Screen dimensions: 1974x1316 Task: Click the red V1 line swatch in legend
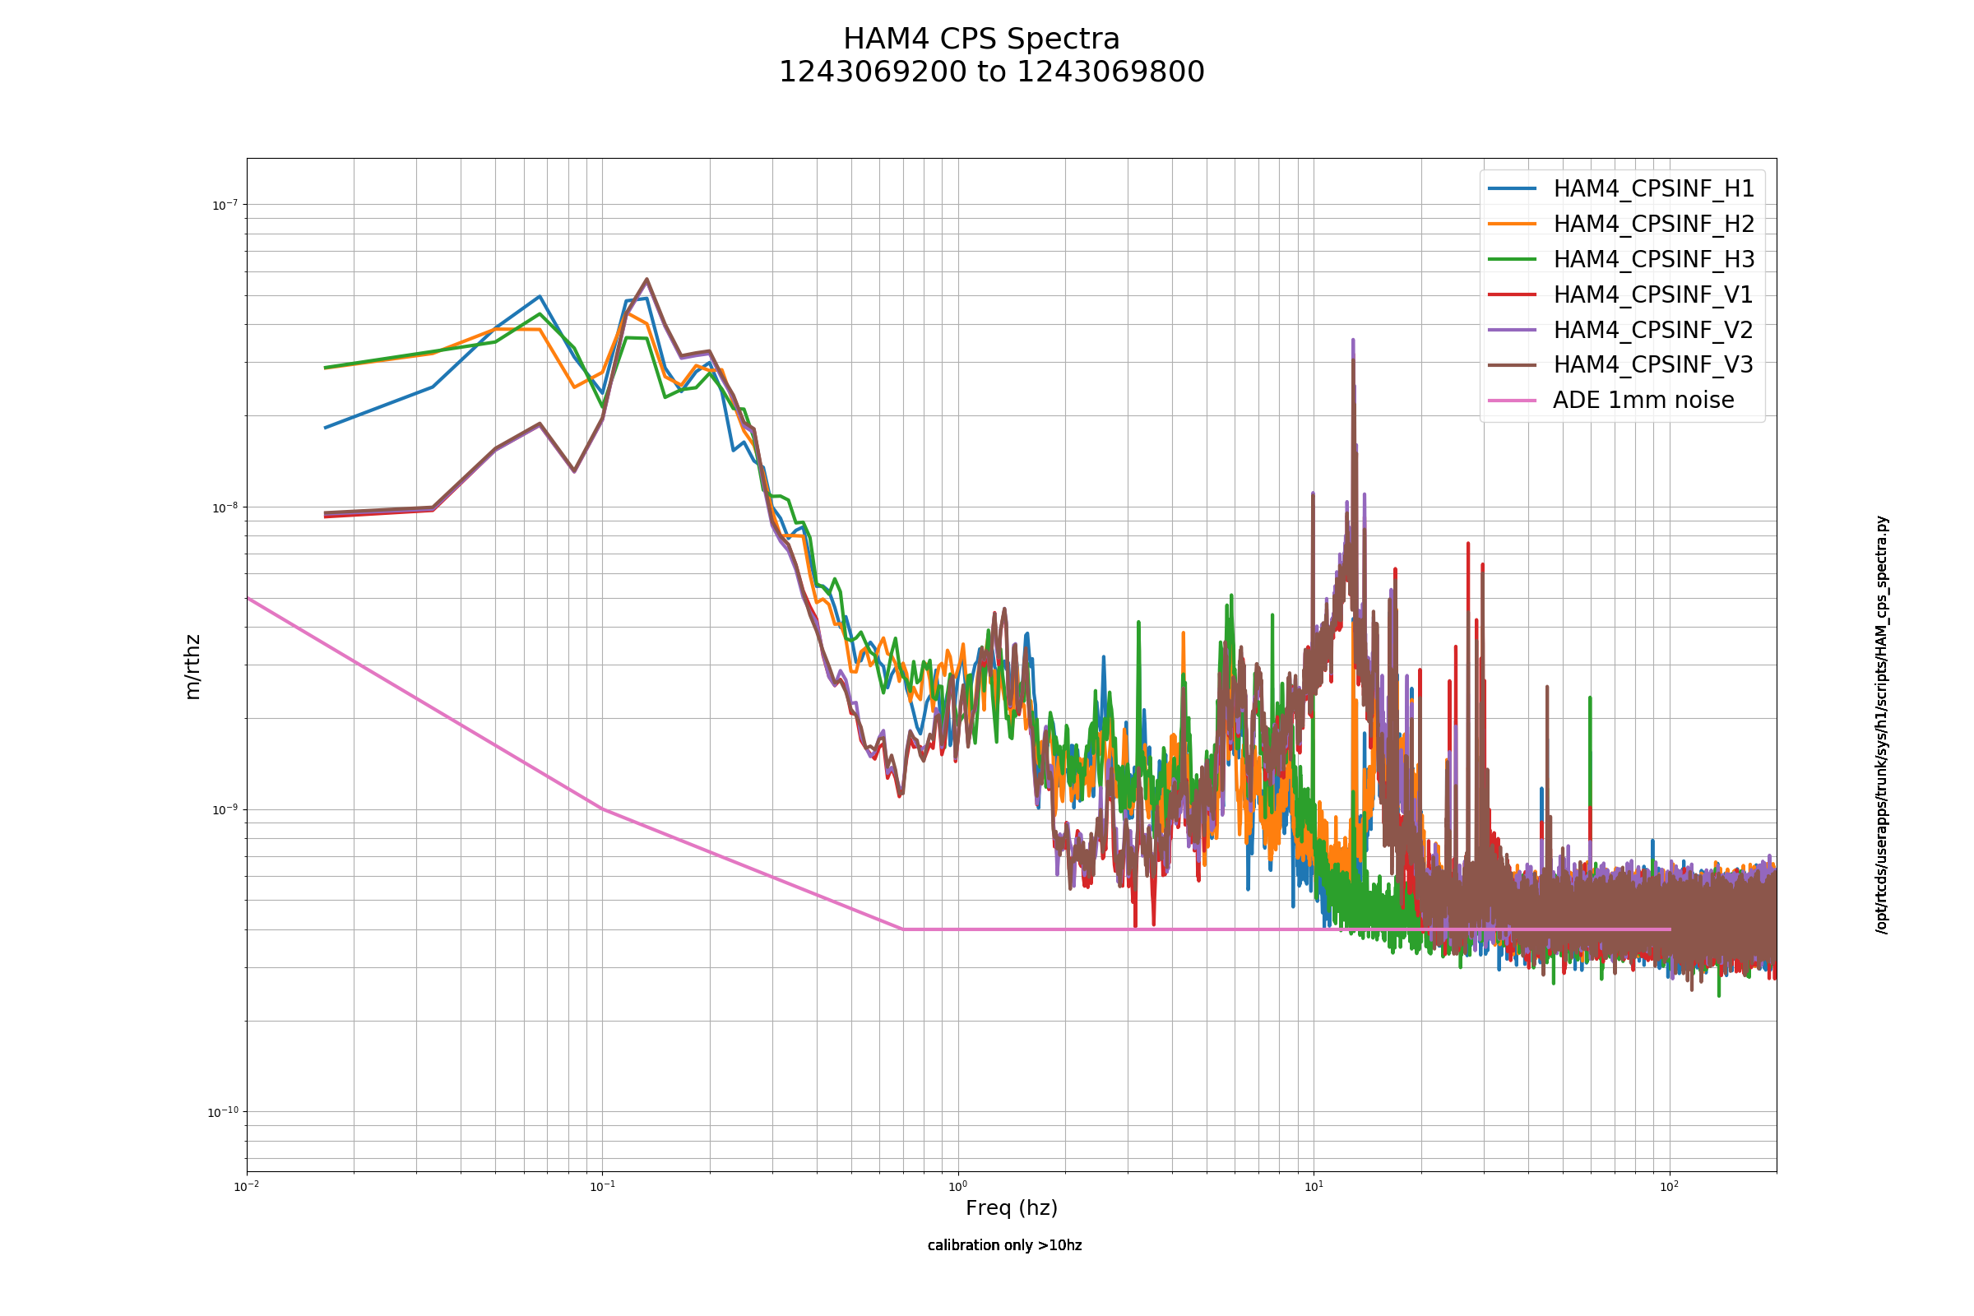tap(1513, 294)
